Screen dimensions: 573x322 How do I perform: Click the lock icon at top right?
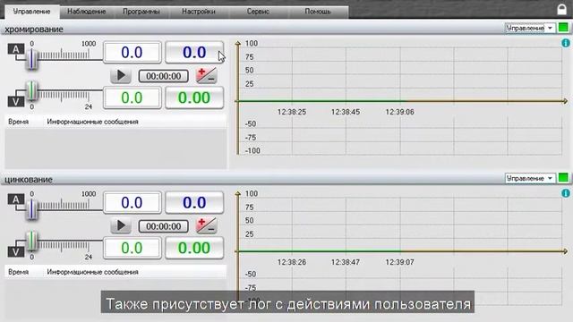click(x=561, y=9)
